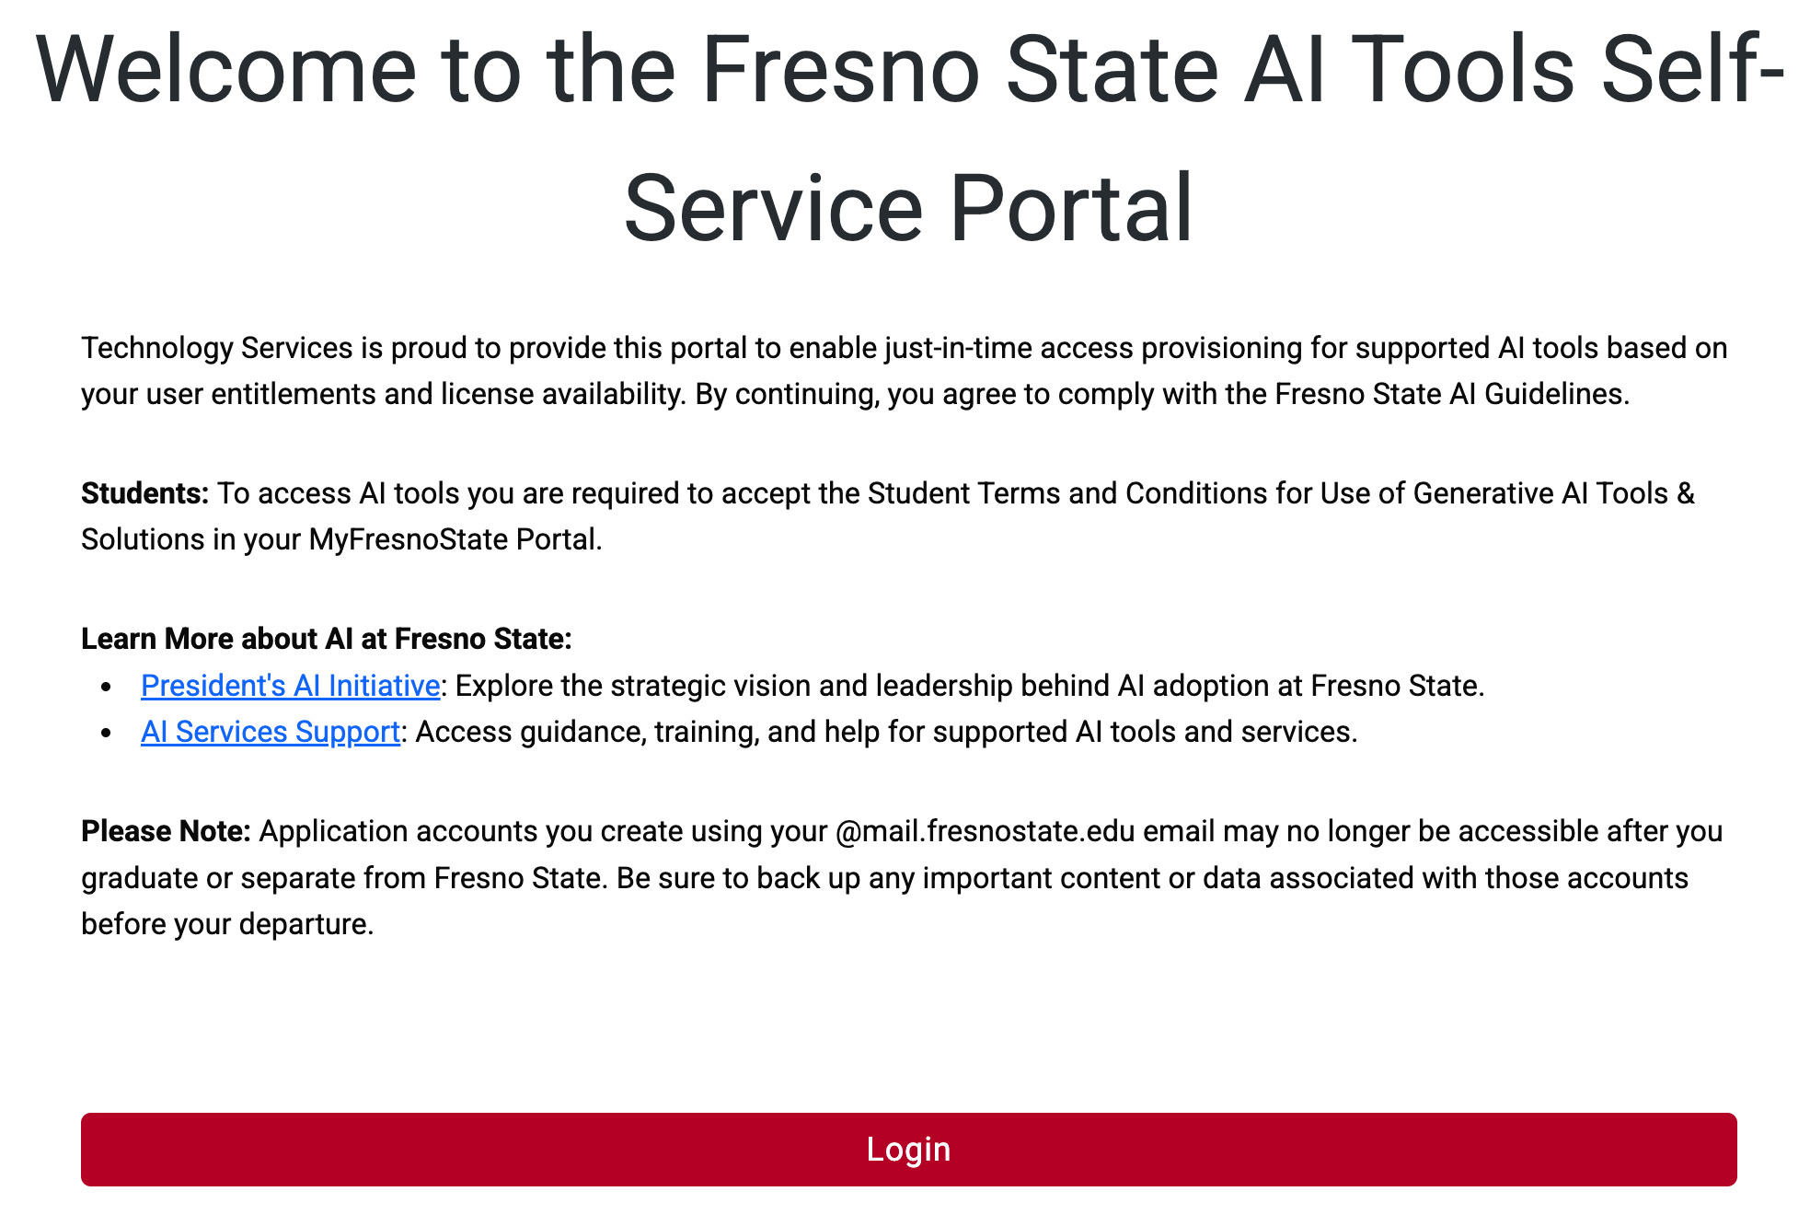Click the MyFresnoState Portal text

(455, 540)
